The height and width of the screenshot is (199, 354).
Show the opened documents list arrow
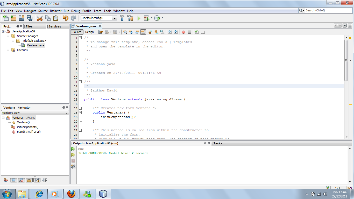345,26
